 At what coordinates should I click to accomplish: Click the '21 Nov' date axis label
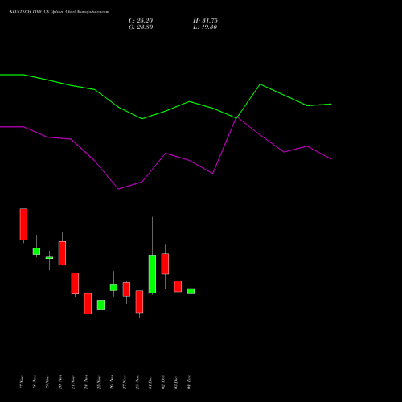73,383
